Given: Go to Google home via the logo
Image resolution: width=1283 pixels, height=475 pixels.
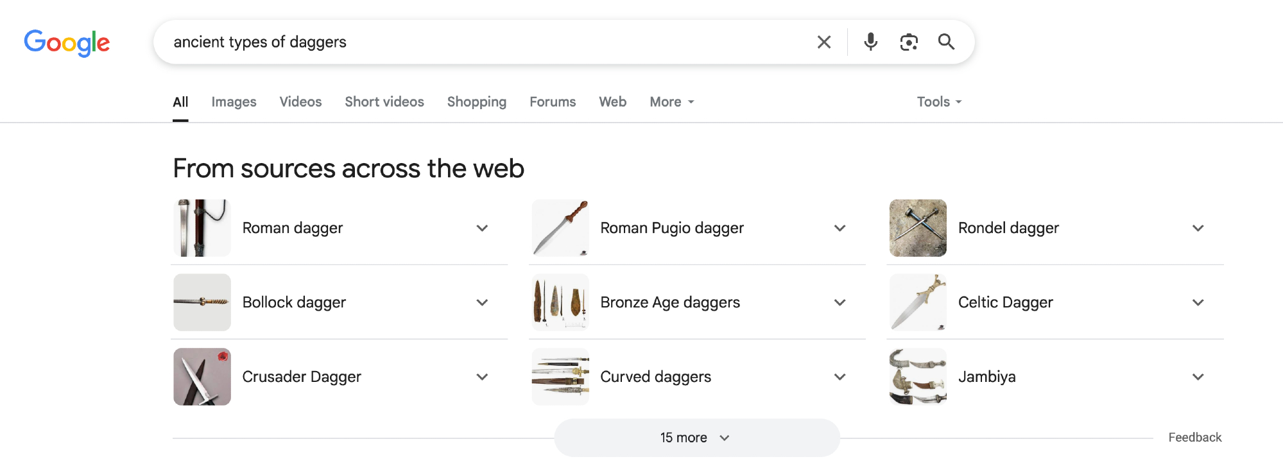Looking at the screenshot, I should (67, 43).
